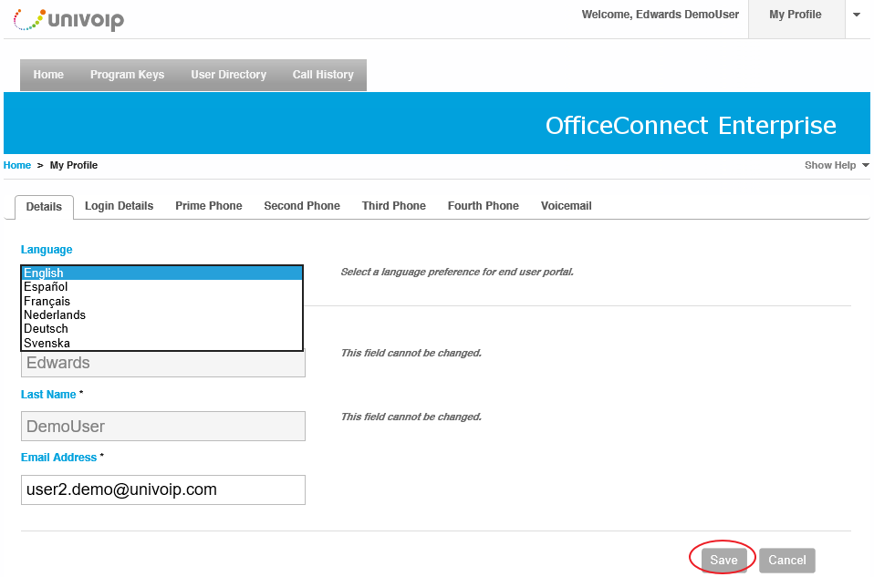Screen dimensions: 874x577
Task: Open the My Profile dropdown arrow
Action: tap(857, 15)
